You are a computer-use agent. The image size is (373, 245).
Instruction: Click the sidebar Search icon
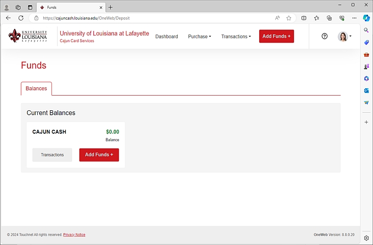click(366, 30)
